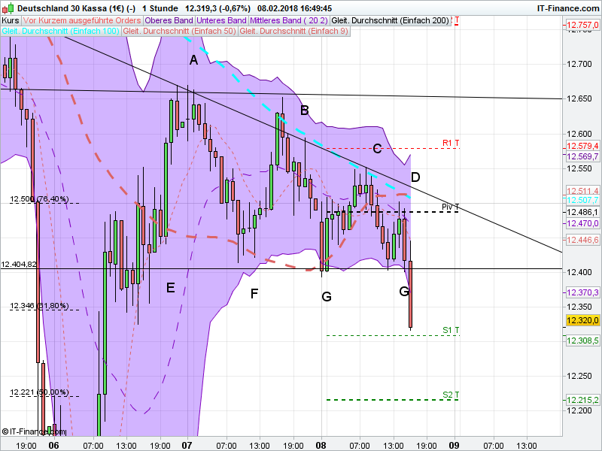Click the candlestick chart icon beside Deutschland 30 Kassa
Image resolution: width=602 pixels, height=451 pixels.
(9, 8)
